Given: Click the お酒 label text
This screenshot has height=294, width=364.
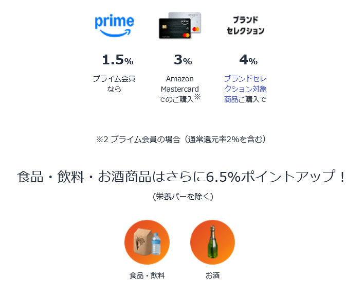Looking at the screenshot, I should click(x=212, y=275).
